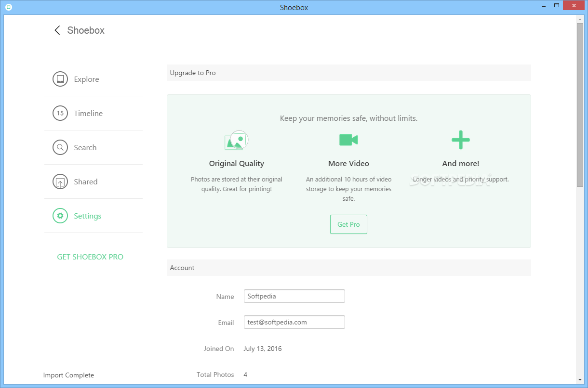This screenshot has height=388, width=588.
Task: Click the Shared upload icon
Action: pos(60,182)
